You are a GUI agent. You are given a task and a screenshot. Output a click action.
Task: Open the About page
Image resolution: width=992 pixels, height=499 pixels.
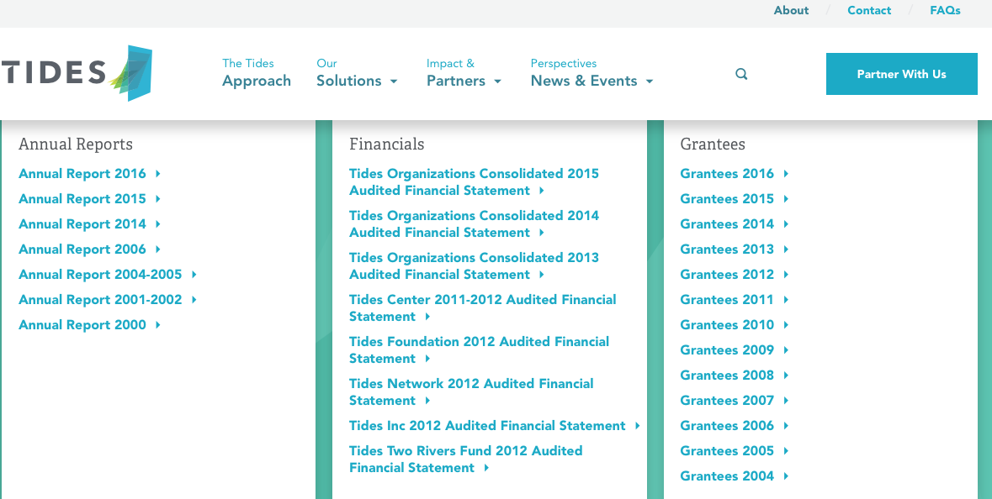791,11
